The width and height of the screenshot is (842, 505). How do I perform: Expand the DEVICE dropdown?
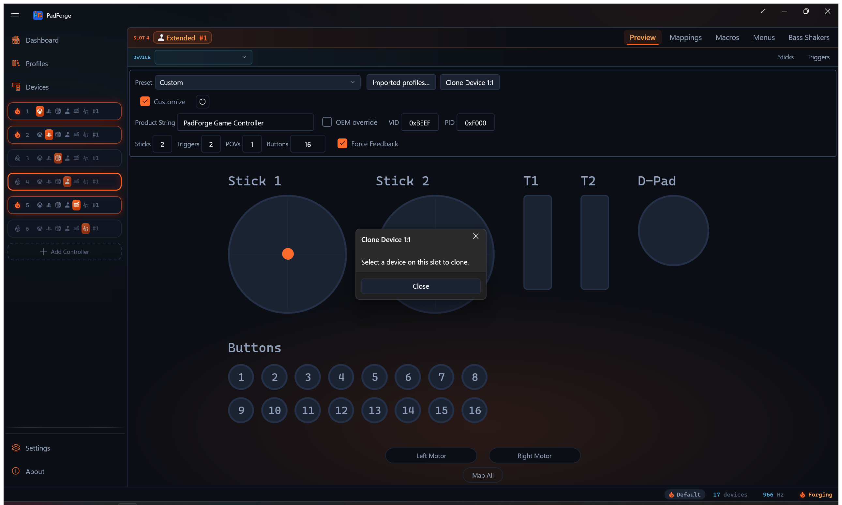(x=203, y=57)
